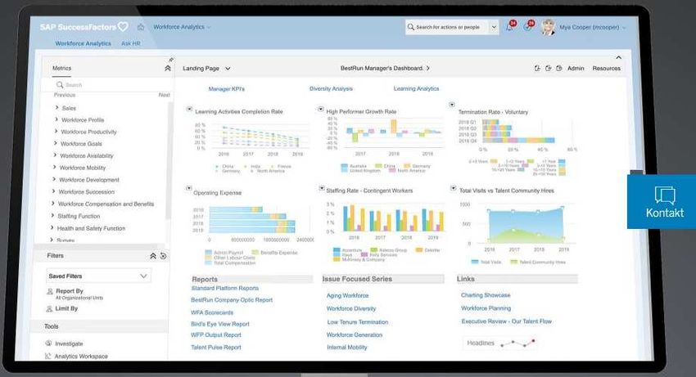Click the Report By person icon

(x=50, y=291)
